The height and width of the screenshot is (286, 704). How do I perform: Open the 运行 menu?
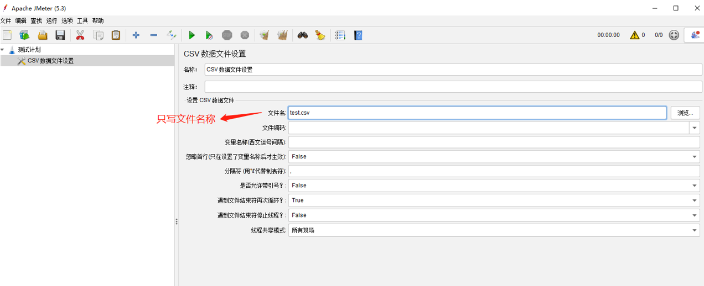tap(52, 20)
